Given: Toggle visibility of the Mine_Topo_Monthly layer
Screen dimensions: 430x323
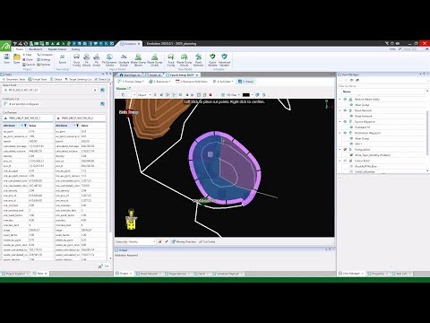Looking at the screenshot, I should tap(351, 155).
